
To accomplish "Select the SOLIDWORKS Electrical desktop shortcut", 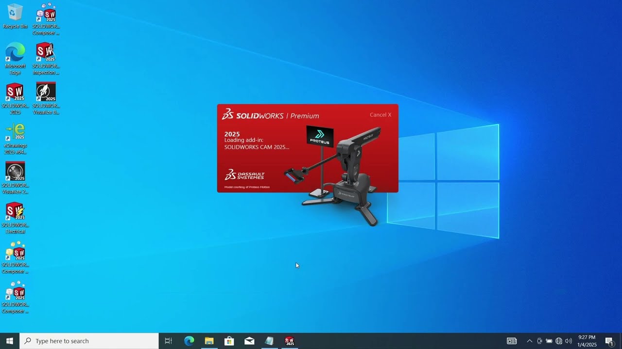I will pos(15,218).
